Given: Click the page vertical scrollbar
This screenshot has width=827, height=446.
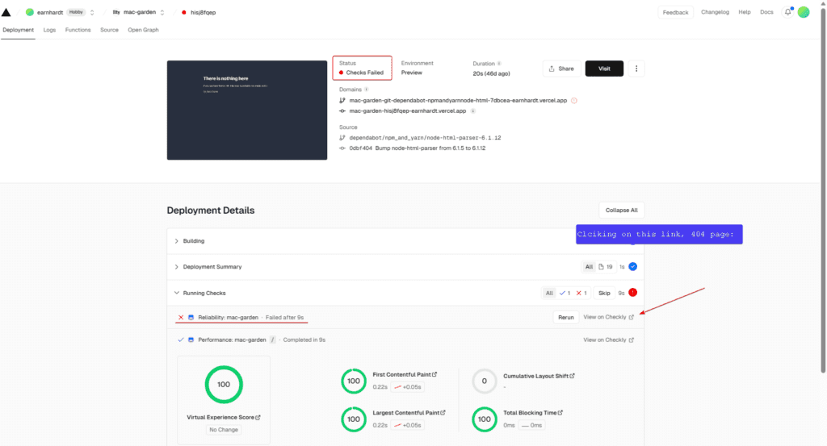Looking at the screenshot, I should click(823, 190).
